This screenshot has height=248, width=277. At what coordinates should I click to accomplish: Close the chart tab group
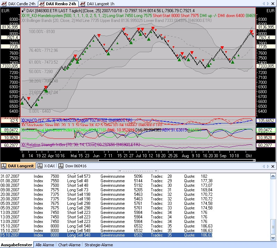point(273,4)
